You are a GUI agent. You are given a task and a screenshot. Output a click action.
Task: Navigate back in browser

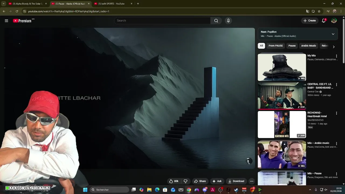tap(4, 11)
